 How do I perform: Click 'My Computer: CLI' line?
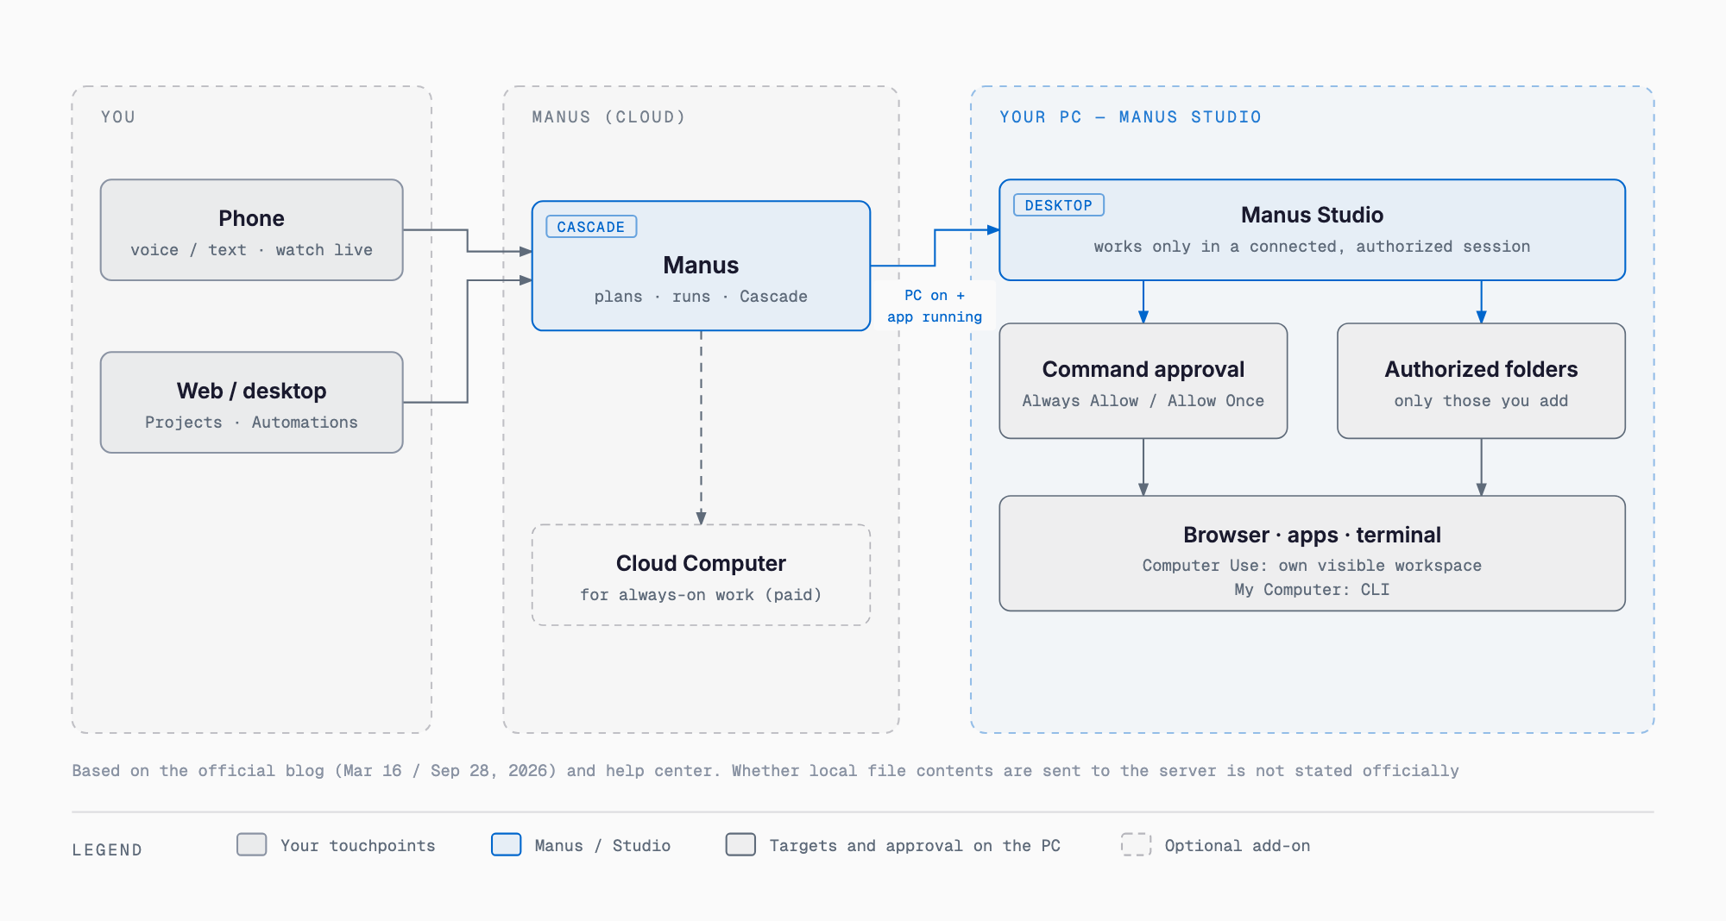click(1312, 590)
